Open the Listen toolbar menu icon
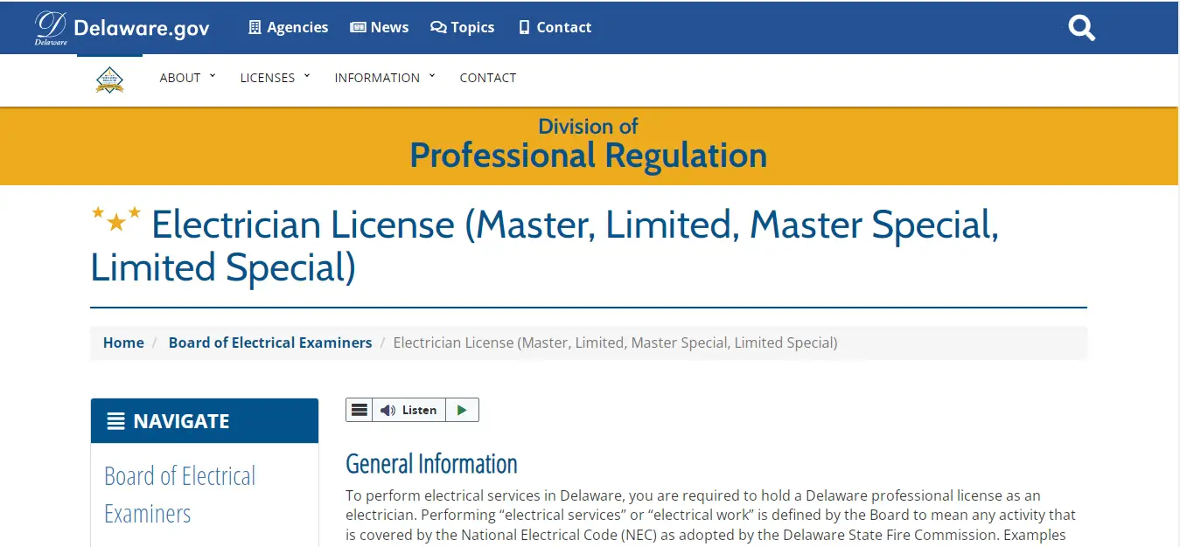This screenshot has height=547, width=1180. click(359, 410)
